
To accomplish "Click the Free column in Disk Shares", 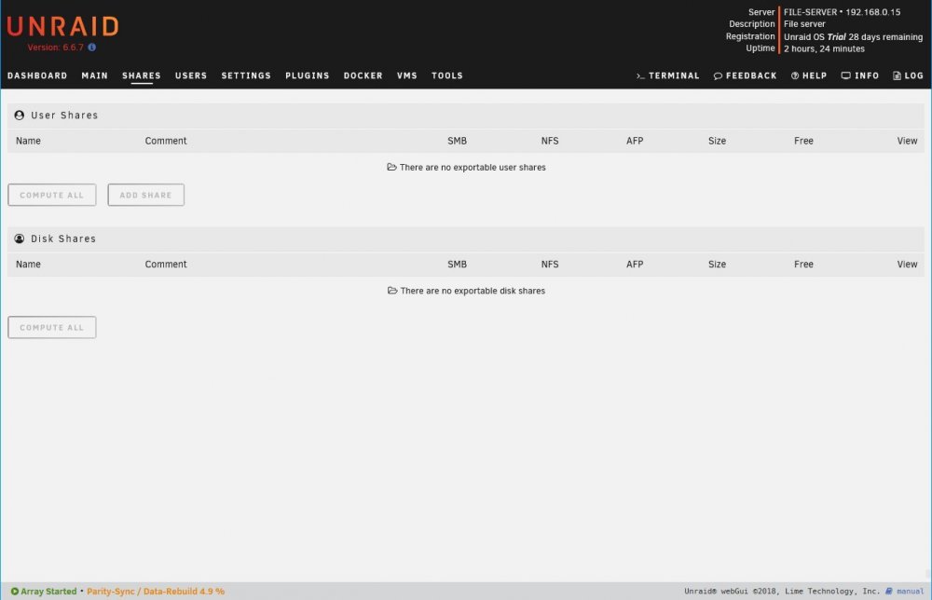I will pyautogui.click(x=803, y=264).
